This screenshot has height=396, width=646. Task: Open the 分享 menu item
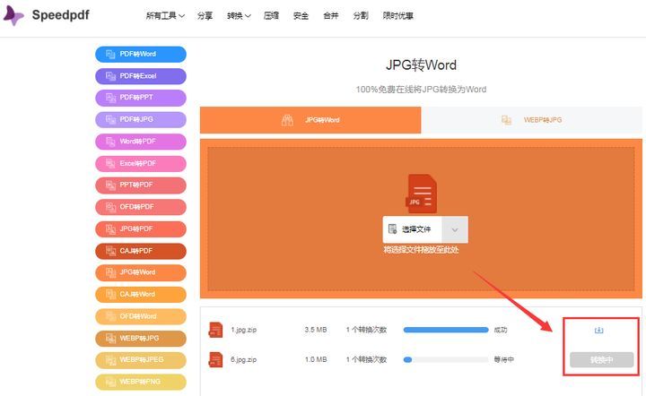coord(205,15)
